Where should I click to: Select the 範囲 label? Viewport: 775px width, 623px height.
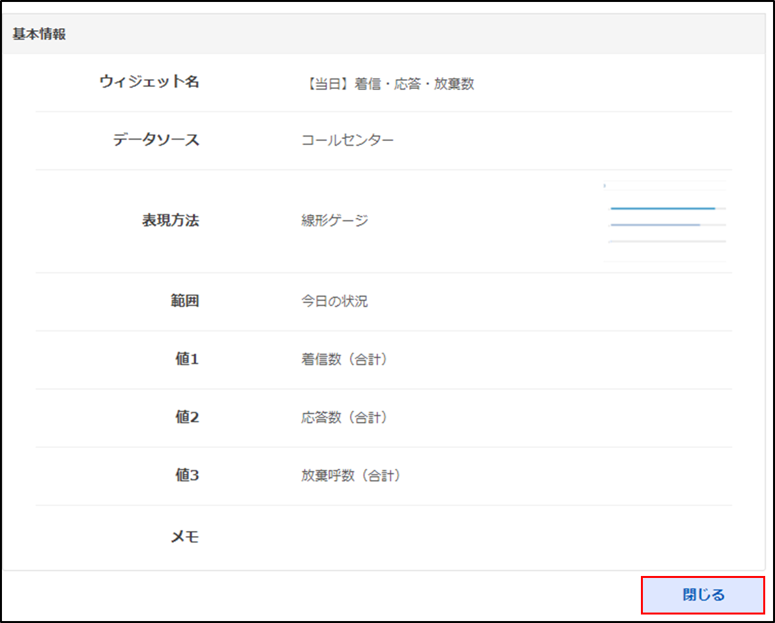pyautogui.click(x=184, y=301)
